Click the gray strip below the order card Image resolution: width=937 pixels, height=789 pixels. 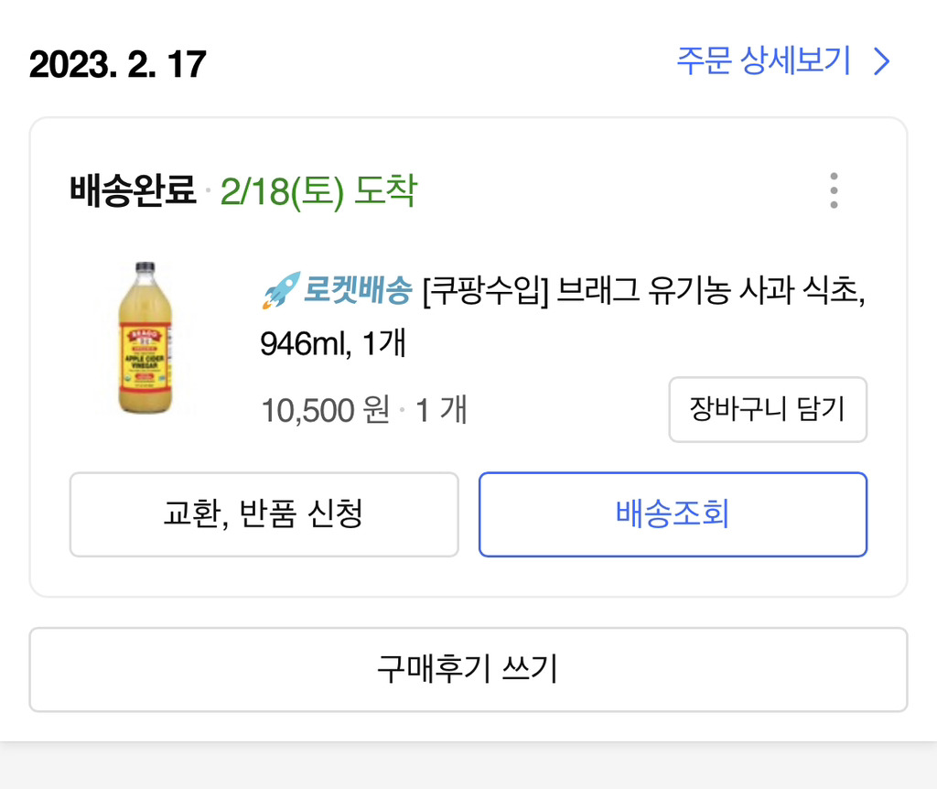point(468,765)
